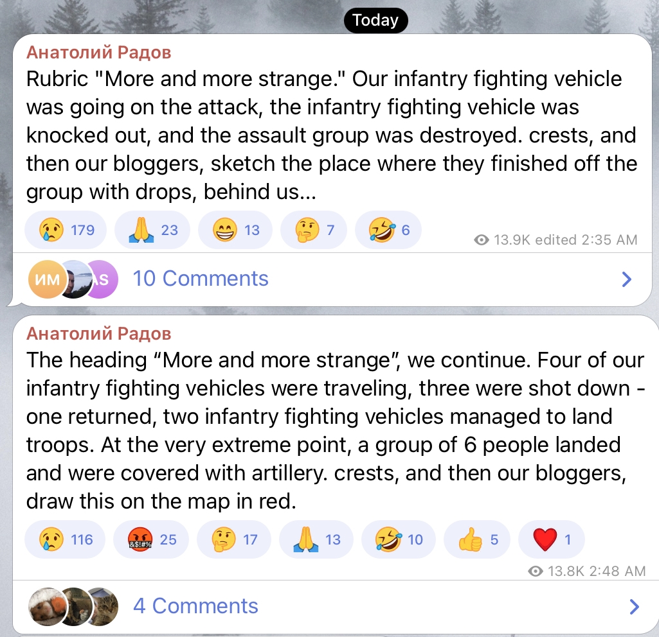Image resolution: width=659 pixels, height=637 pixels.
Task: Toggle the praying hands reaction with 13
Action: (316, 539)
